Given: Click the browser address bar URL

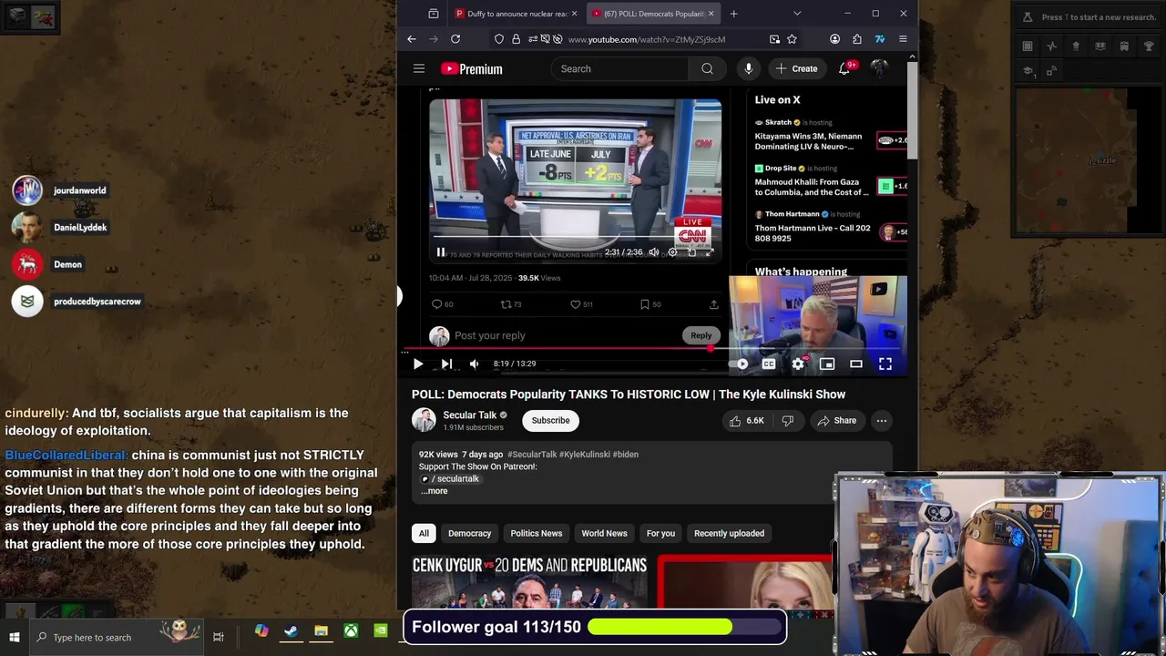Looking at the screenshot, I should tap(646, 39).
